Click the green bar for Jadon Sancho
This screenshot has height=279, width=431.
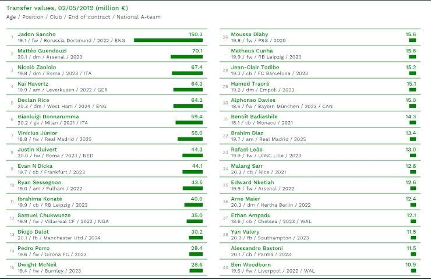168,41
